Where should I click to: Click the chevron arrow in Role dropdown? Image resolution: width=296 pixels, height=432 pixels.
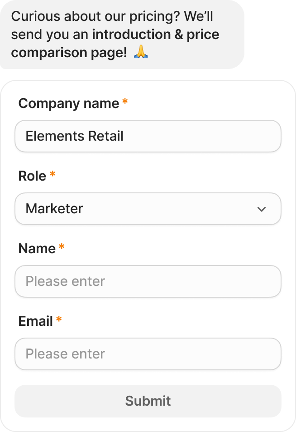point(261,209)
